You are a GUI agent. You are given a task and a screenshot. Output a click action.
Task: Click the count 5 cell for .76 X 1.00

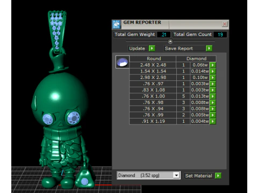[183, 96]
